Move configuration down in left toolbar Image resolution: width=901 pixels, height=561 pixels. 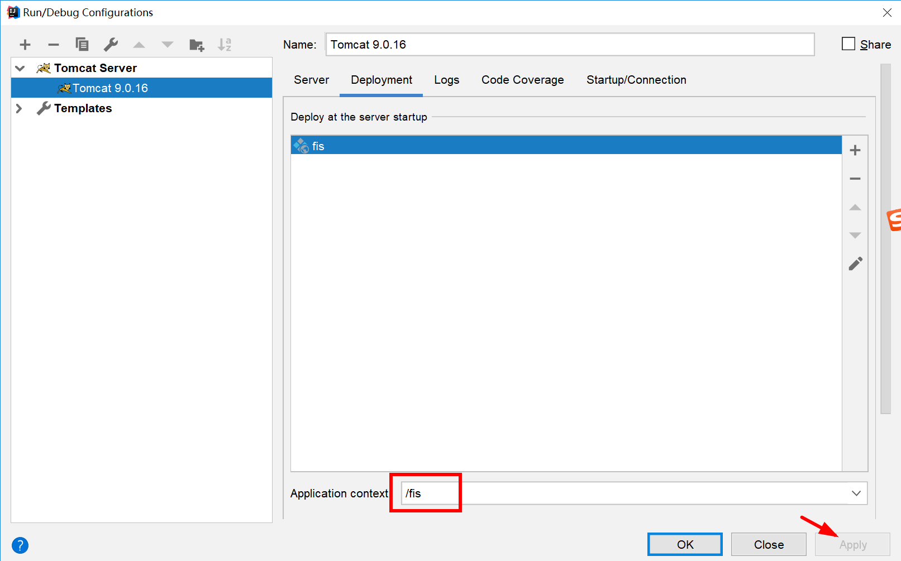point(168,45)
